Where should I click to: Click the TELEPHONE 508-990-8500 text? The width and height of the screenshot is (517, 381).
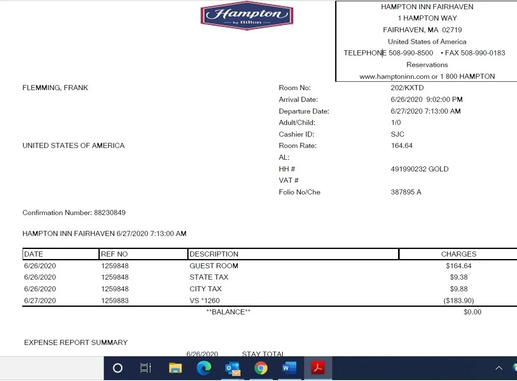(x=388, y=53)
